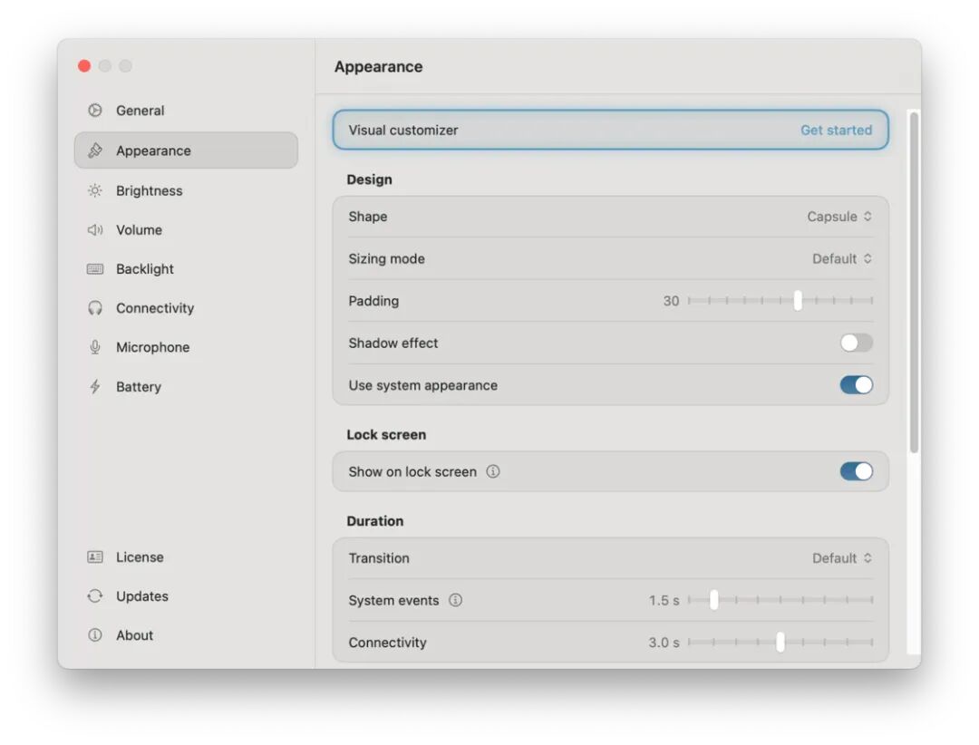Enable the Shadow effect toggle
The width and height of the screenshot is (979, 745).
point(856,343)
